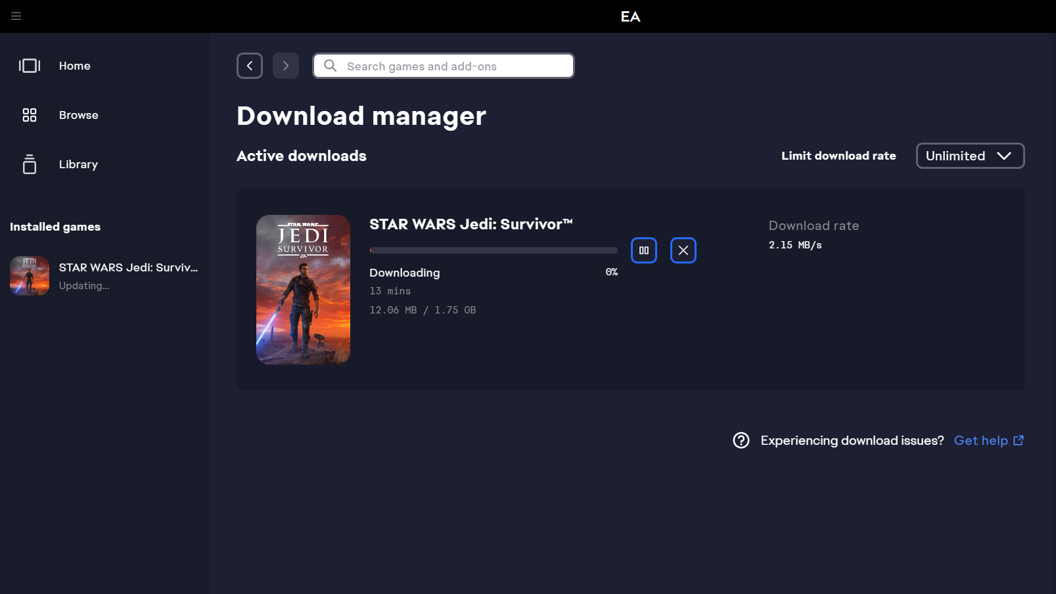Go forward with the right arrow button

point(286,66)
